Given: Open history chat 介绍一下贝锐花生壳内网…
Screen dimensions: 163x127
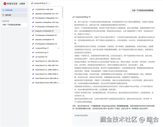Looking at the screenshot, I should (14, 25).
